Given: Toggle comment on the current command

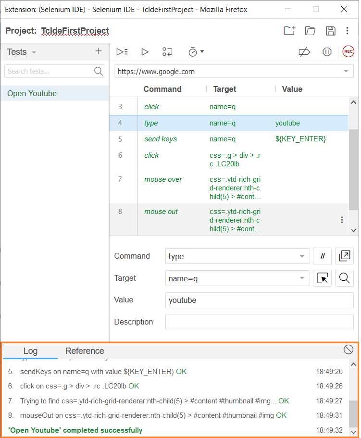Looking at the screenshot, I should click(x=322, y=256).
